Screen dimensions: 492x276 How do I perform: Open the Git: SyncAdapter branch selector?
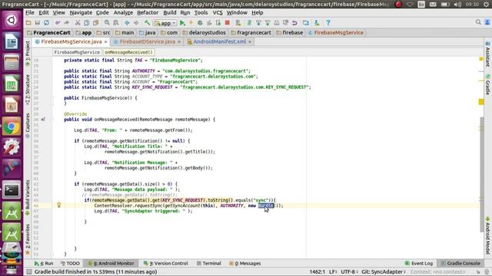(384, 271)
